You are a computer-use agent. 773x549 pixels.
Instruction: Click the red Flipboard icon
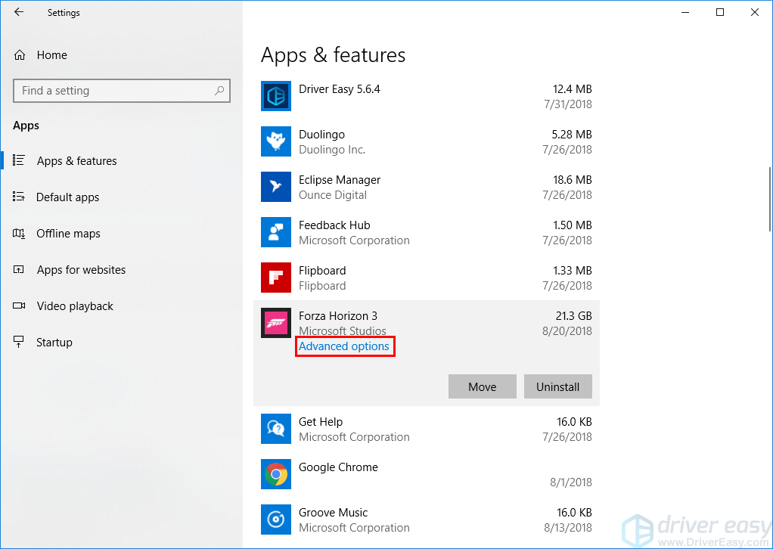click(x=276, y=278)
